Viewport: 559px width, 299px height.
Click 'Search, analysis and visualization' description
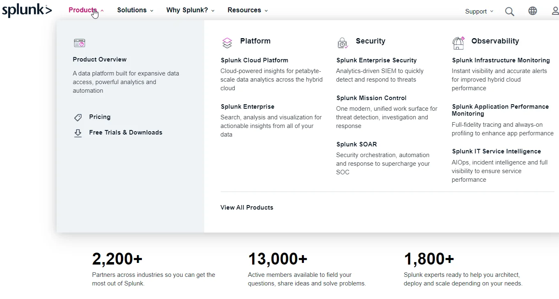[x=271, y=126]
